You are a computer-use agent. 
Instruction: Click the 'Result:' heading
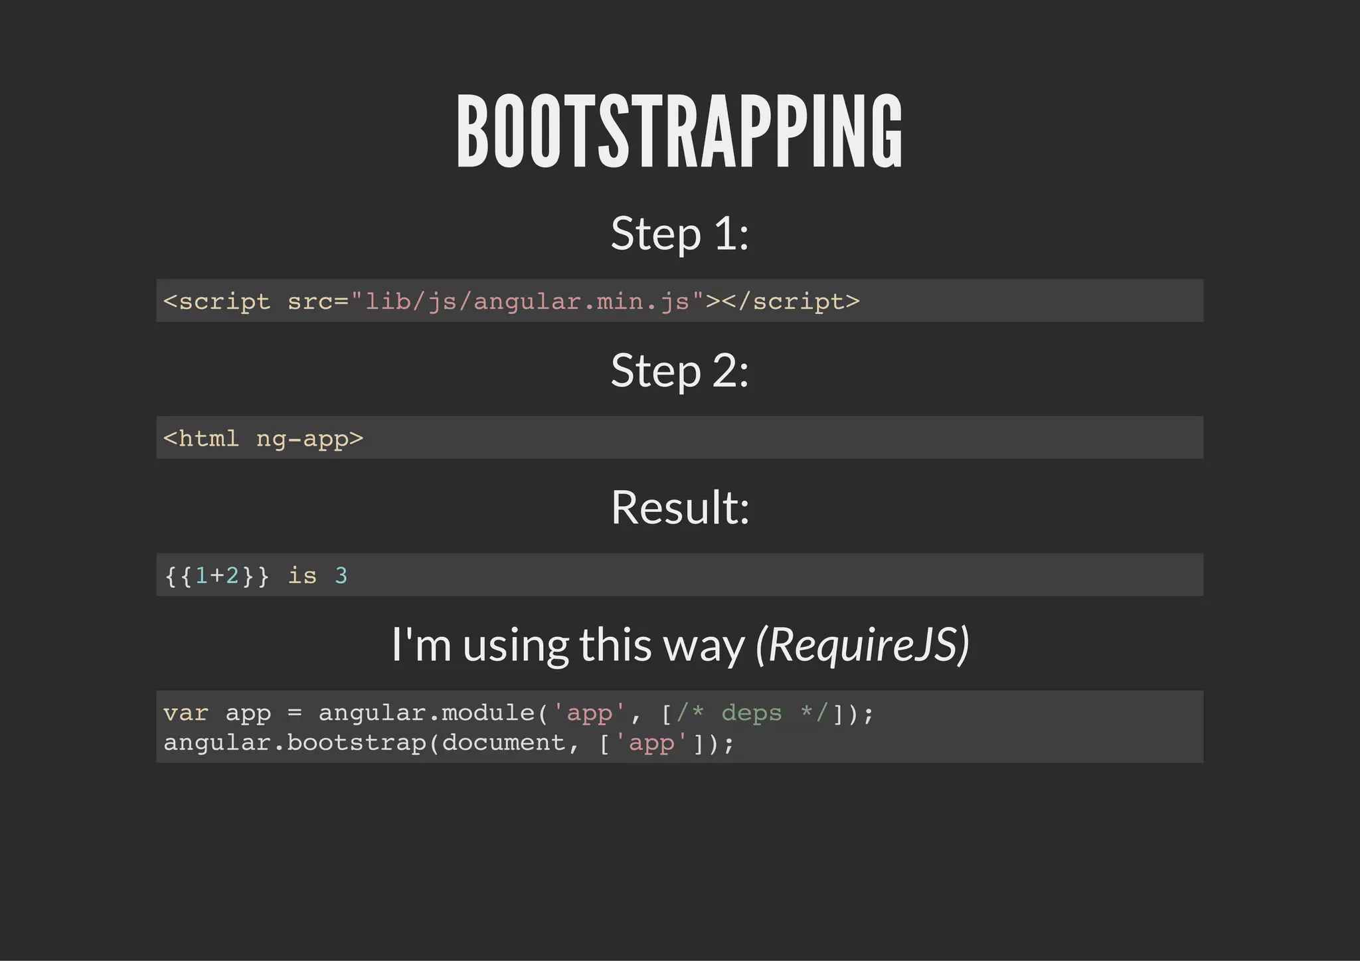click(680, 507)
